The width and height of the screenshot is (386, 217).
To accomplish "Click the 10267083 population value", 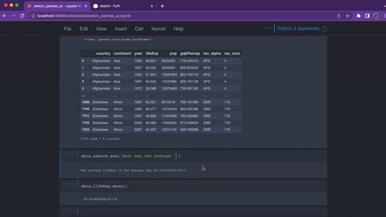I will click(x=169, y=75).
